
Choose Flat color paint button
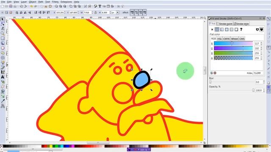(x=217, y=30)
